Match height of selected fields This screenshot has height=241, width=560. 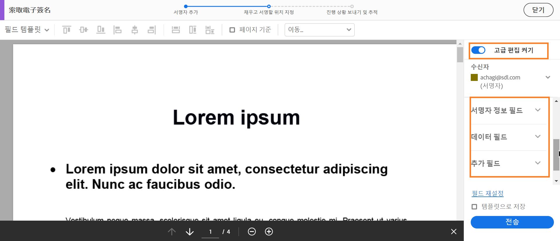[x=193, y=30]
